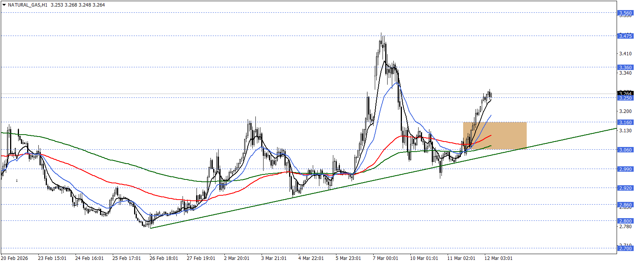This screenshot has width=636, height=263.
Task: Click the 3.340 price axis value
Action: click(625, 73)
